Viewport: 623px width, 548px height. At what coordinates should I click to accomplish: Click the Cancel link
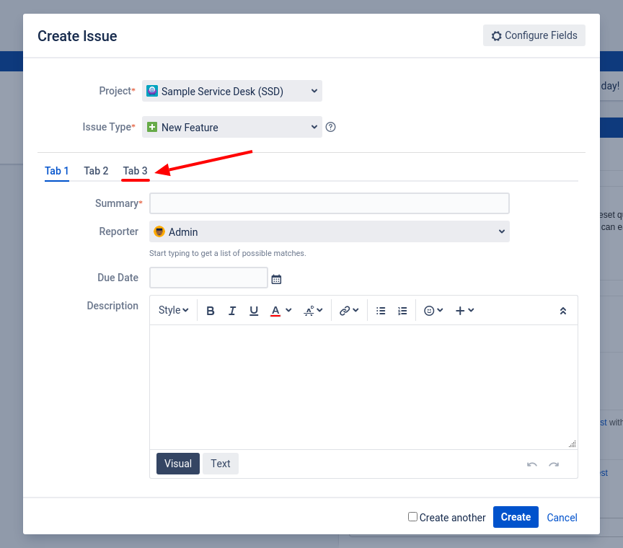pos(562,518)
